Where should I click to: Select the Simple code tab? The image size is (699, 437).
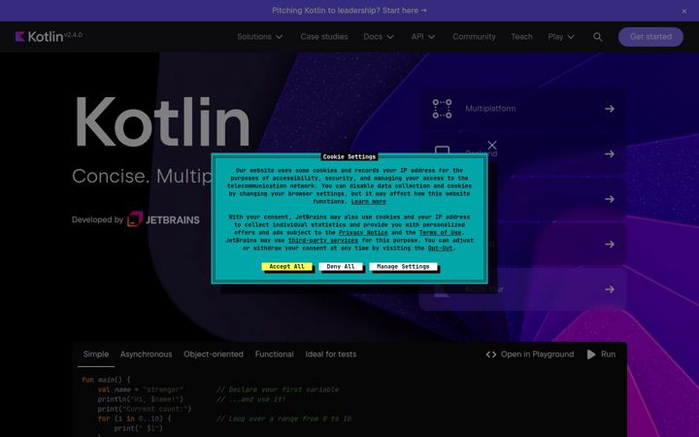tap(96, 354)
